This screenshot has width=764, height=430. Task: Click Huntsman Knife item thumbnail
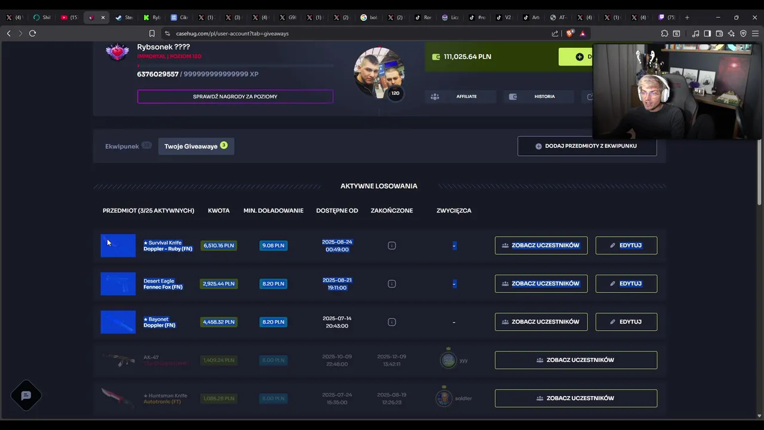[x=118, y=398]
